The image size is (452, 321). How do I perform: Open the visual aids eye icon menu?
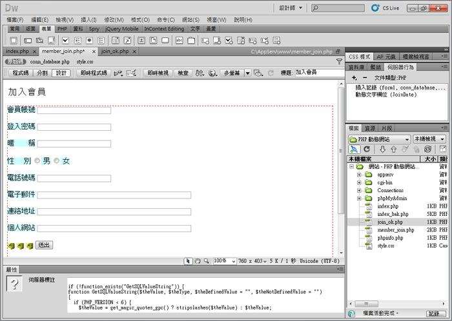click(x=258, y=73)
